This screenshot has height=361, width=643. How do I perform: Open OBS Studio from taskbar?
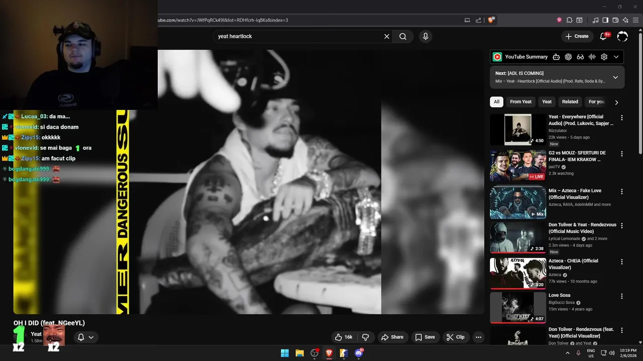point(314,353)
